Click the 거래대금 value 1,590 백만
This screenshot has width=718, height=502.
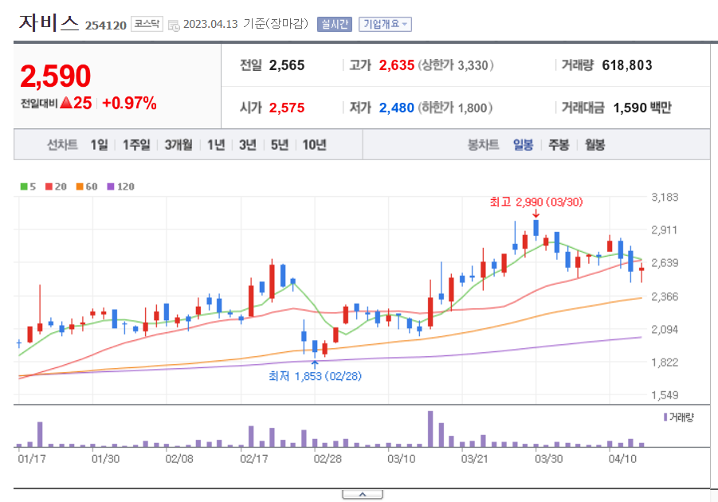click(x=642, y=108)
